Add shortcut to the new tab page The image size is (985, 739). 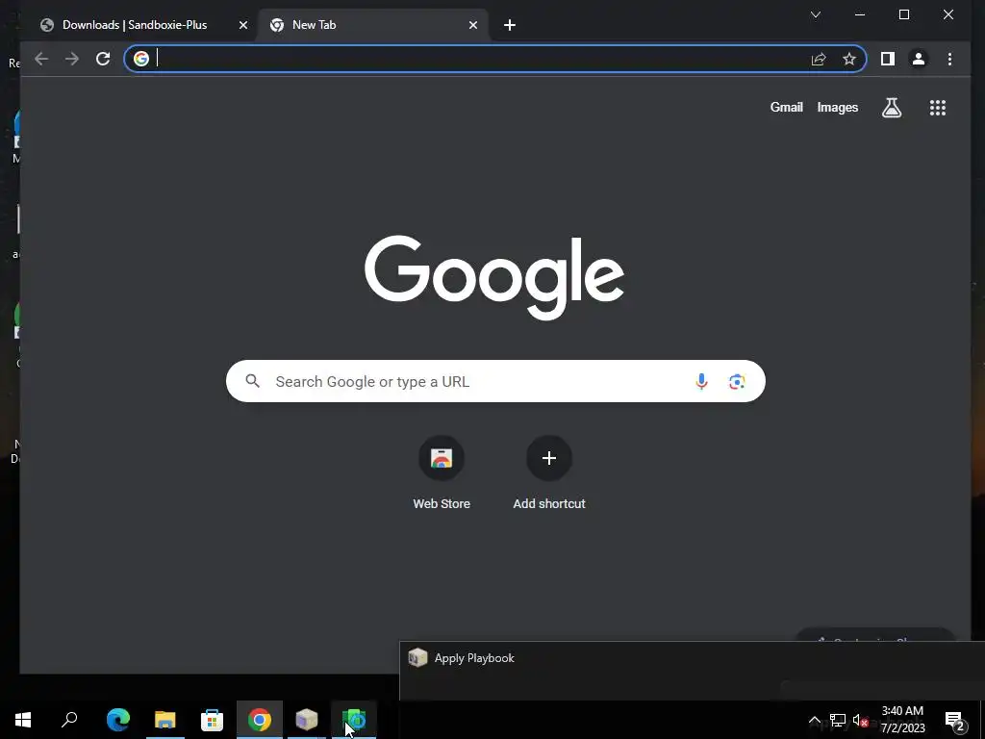(x=549, y=472)
